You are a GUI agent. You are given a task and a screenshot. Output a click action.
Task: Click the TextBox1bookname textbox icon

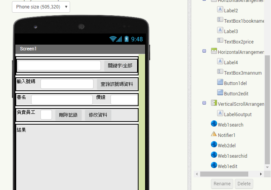click(220, 20)
